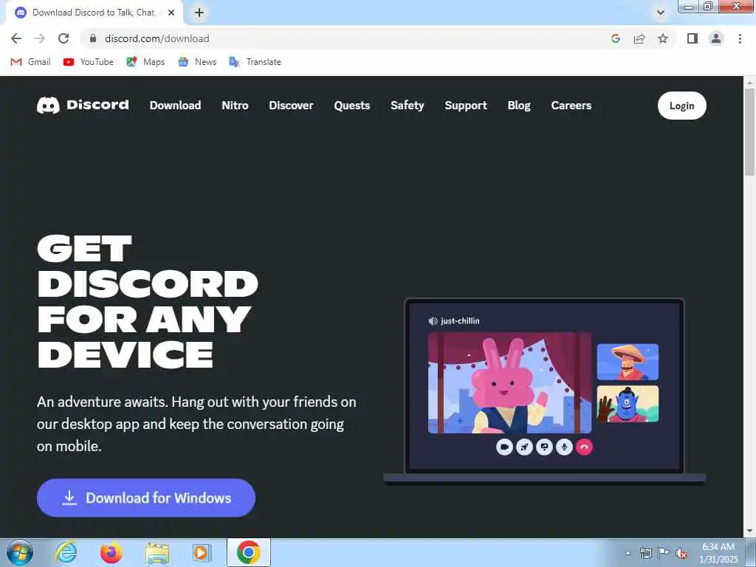Click the browser forward arrow
This screenshot has height=567, width=756.
[40, 38]
